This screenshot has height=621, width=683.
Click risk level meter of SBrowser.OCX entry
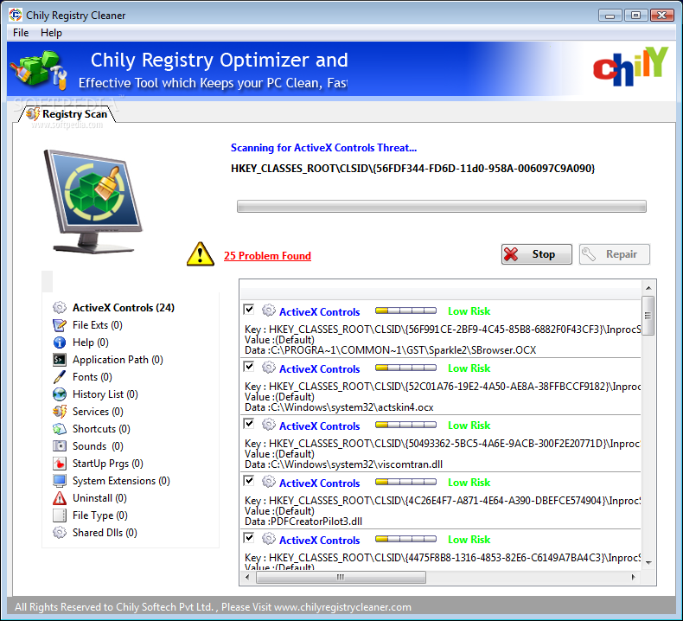(405, 310)
